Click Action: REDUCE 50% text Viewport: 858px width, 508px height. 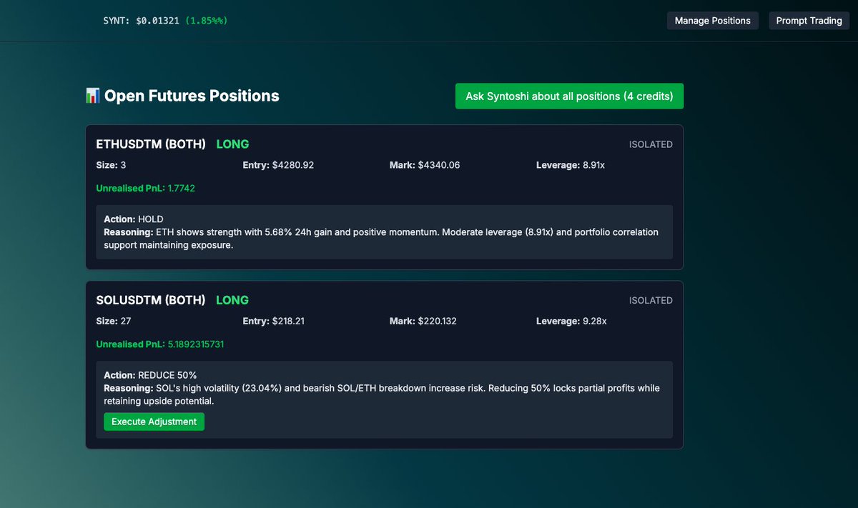150,375
